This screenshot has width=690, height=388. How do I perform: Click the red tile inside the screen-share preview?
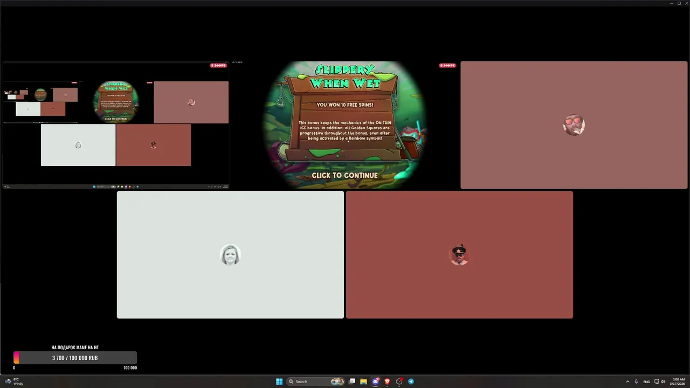click(x=153, y=145)
